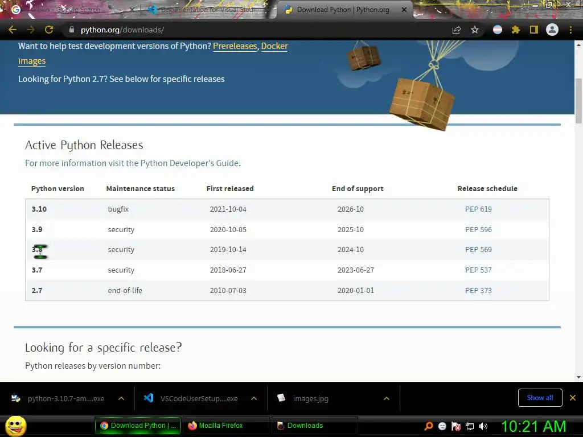This screenshot has height=437, width=583.
Task: View site info via the padlock icon
Action: (x=72, y=30)
